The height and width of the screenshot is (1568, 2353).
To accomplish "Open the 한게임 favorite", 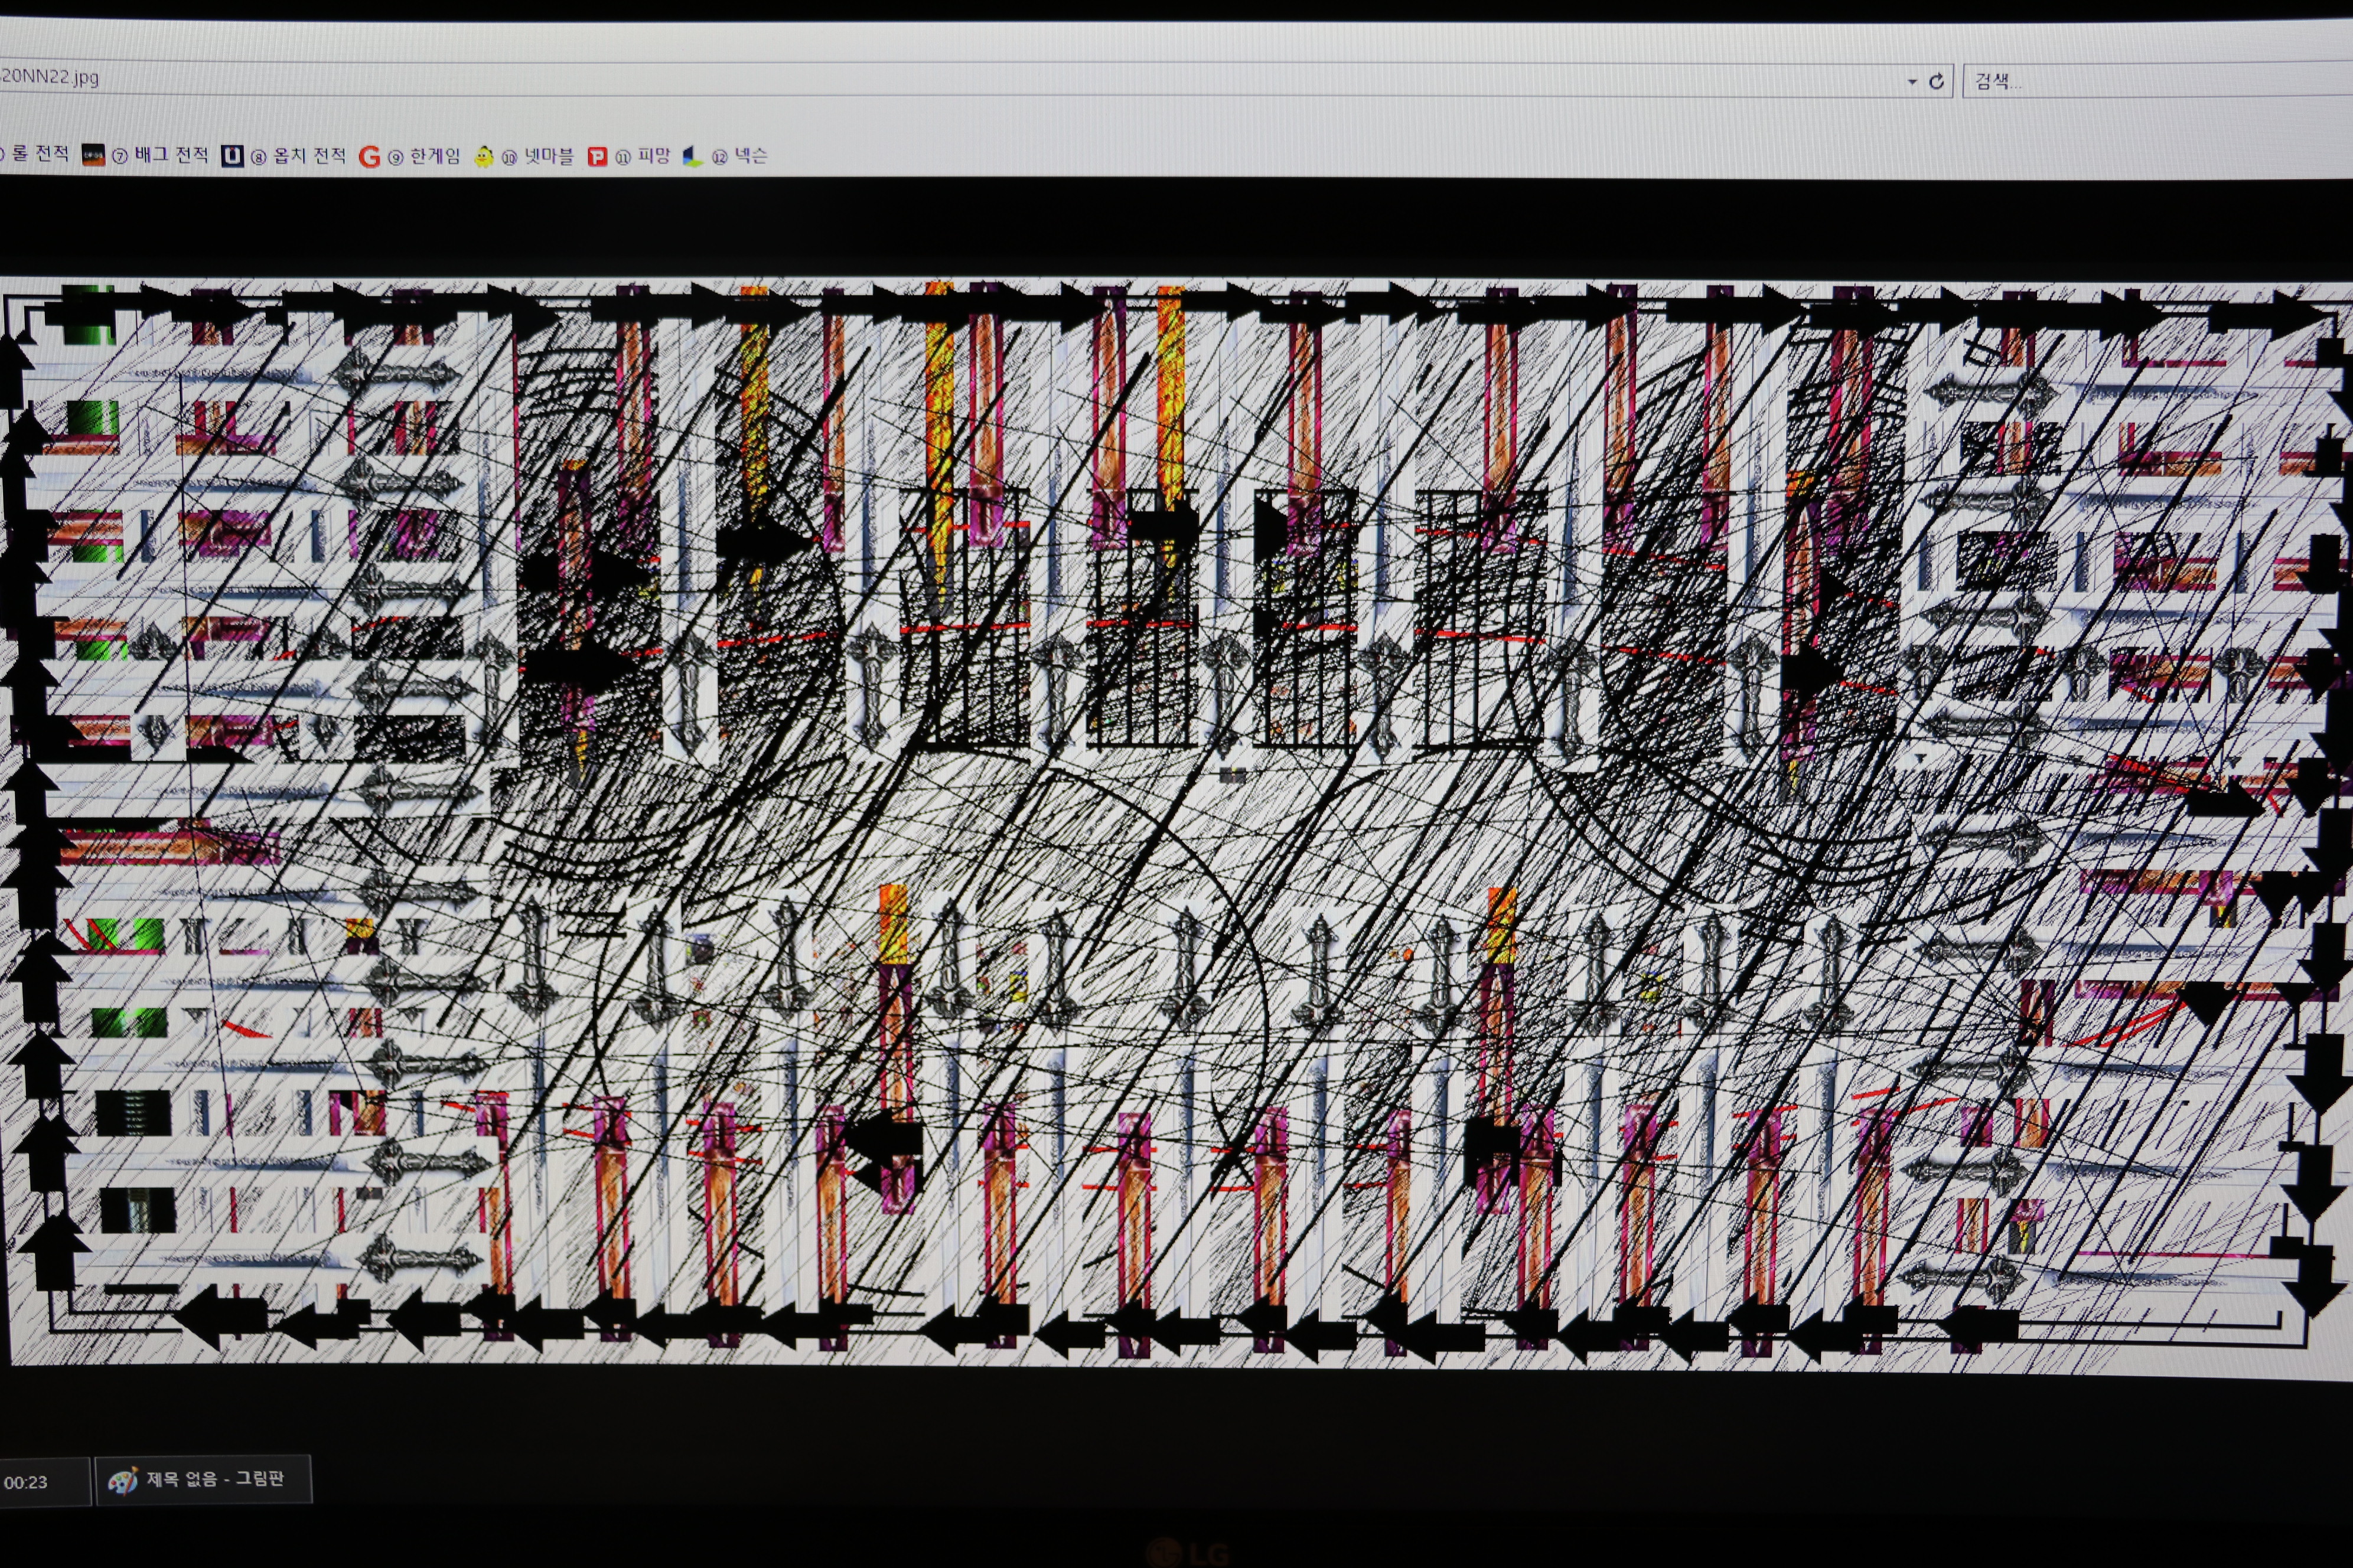I will tap(410, 157).
